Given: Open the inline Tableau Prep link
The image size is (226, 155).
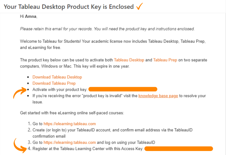Looking at the screenshot, I should click(165, 60).
